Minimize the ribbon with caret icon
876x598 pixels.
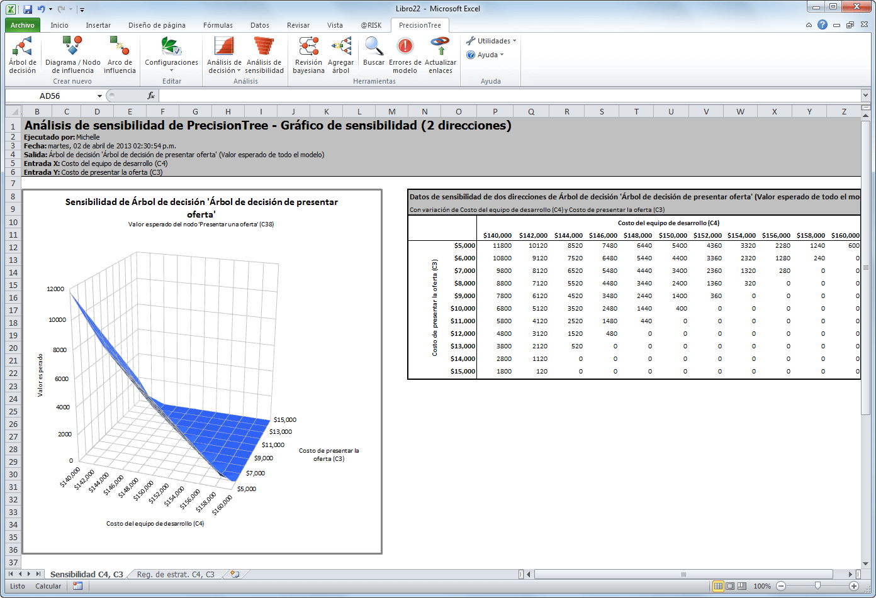[x=809, y=25]
